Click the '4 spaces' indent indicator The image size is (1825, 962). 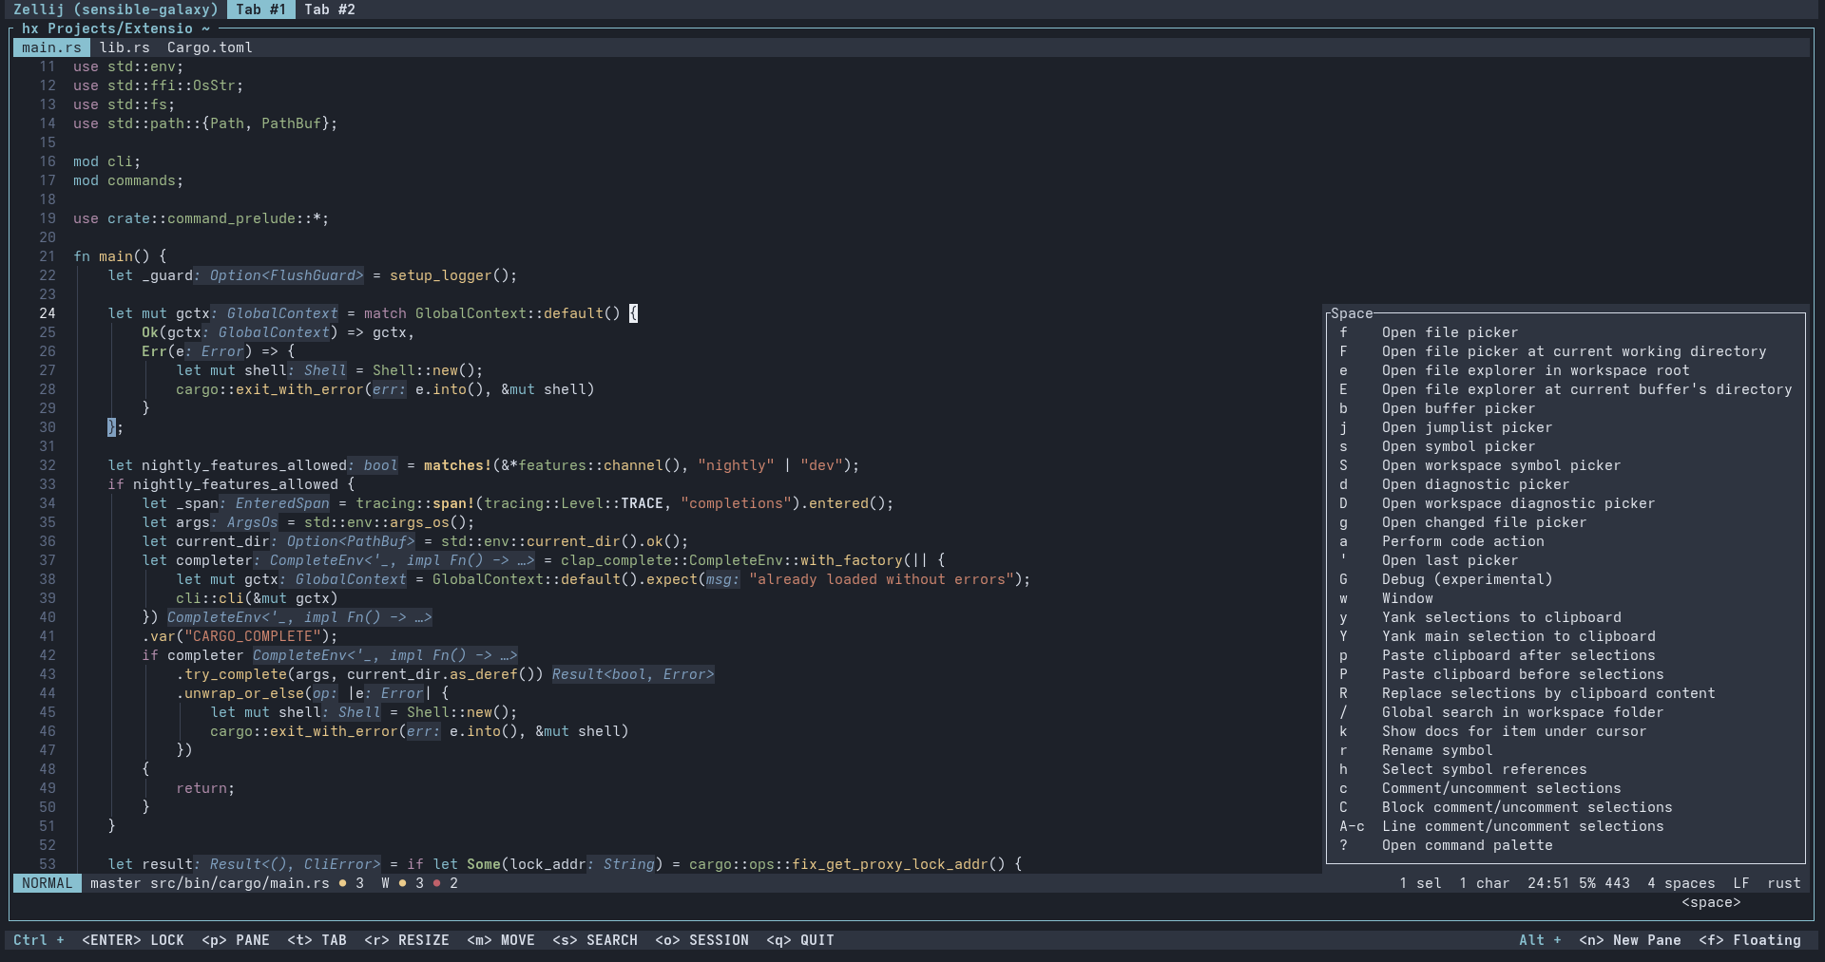coord(1681,883)
